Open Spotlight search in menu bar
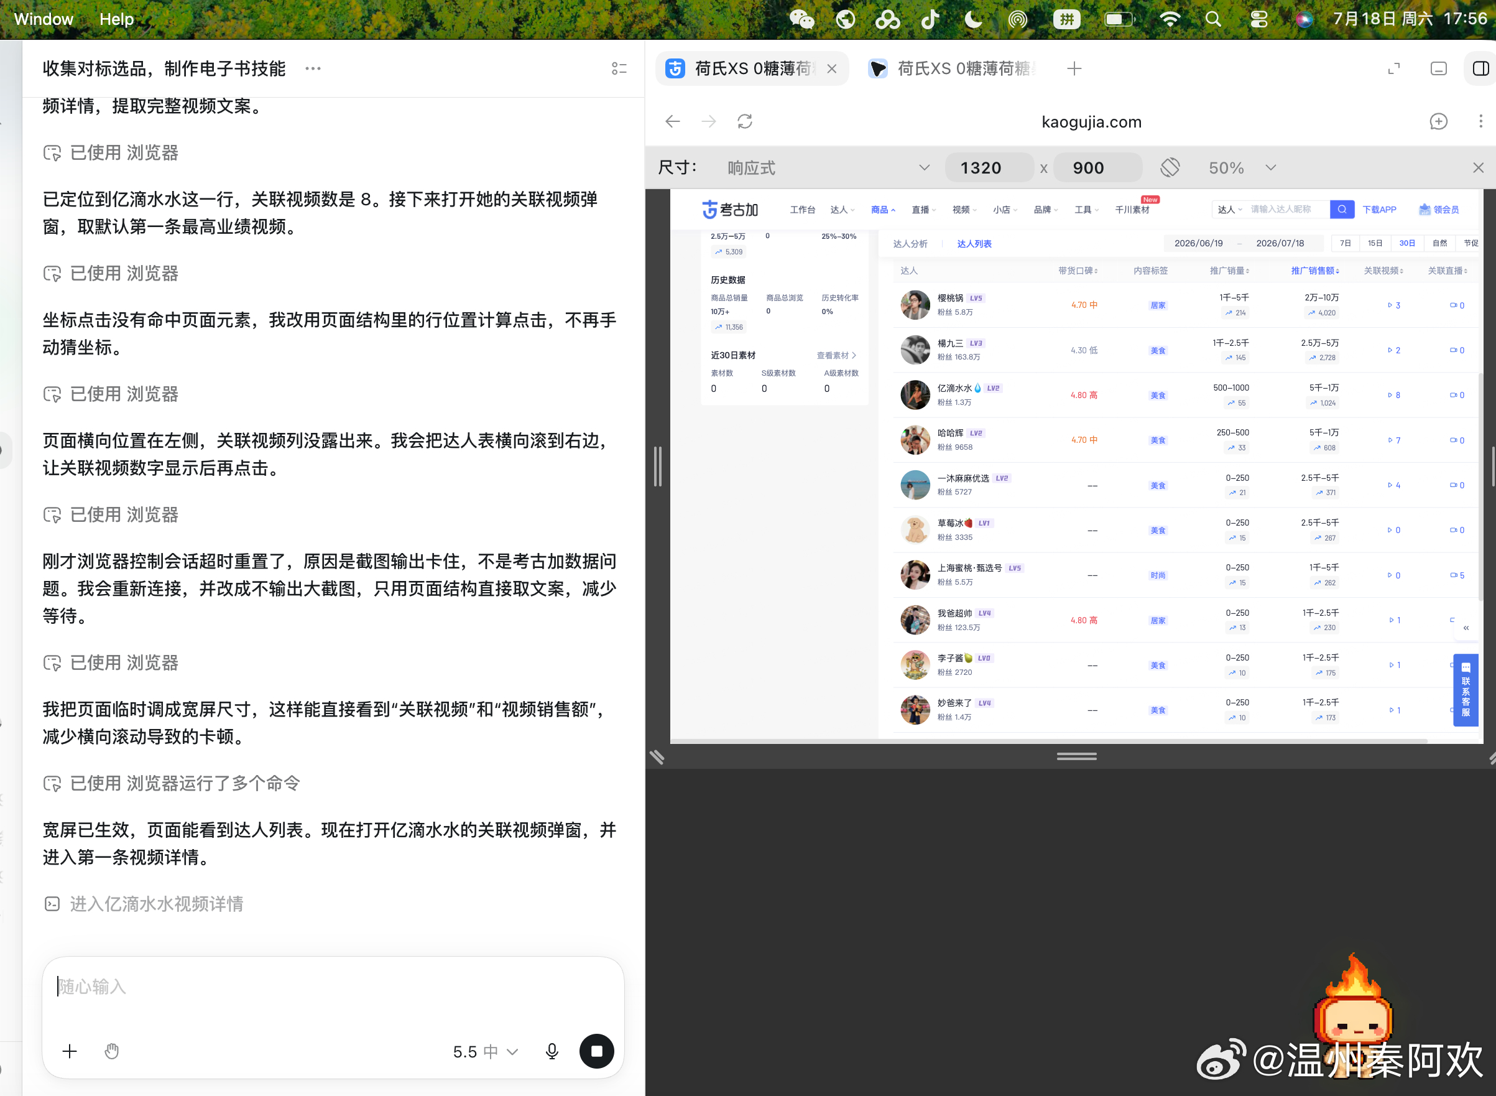 pyautogui.click(x=1213, y=19)
